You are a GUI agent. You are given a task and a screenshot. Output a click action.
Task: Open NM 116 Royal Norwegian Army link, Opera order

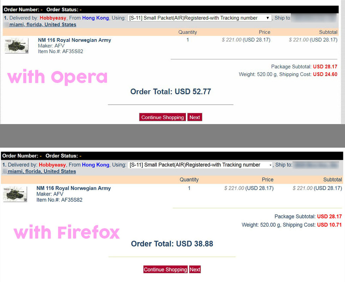[74, 40]
